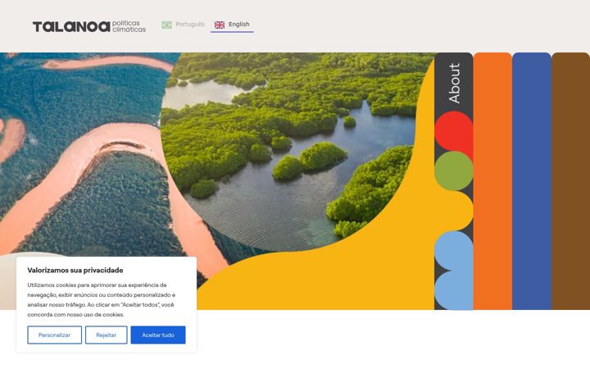The width and height of the screenshot is (590, 369).
Task: Open the dark About vertical tab
Action: click(454, 181)
